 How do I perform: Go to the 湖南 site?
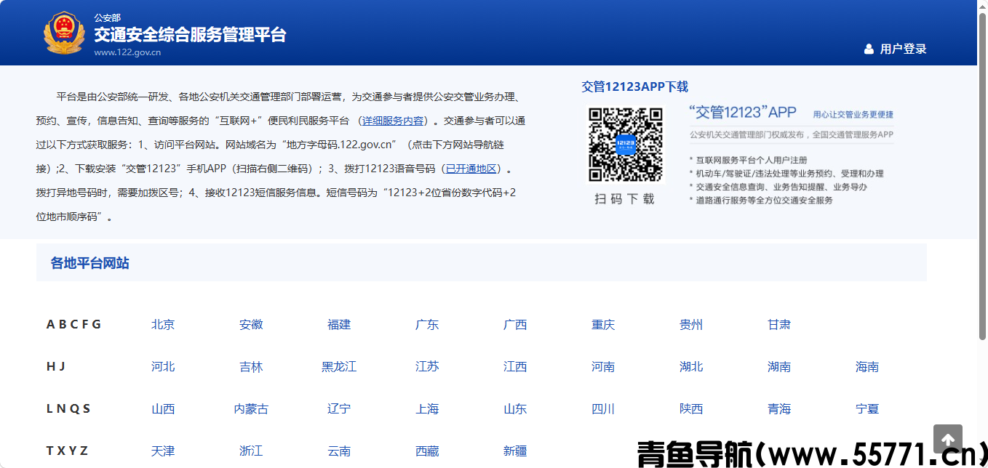[779, 367]
